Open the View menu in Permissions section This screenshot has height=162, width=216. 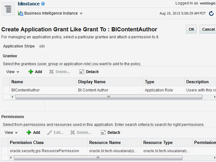(11, 133)
